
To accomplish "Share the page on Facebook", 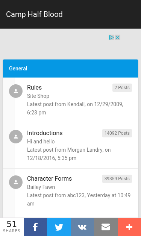I will (x=35, y=227).
